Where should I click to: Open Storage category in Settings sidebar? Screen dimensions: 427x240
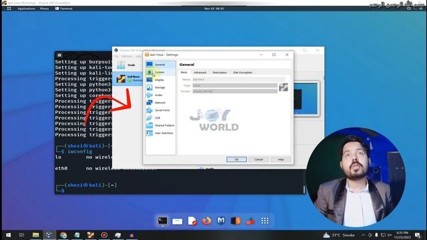(160, 87)
